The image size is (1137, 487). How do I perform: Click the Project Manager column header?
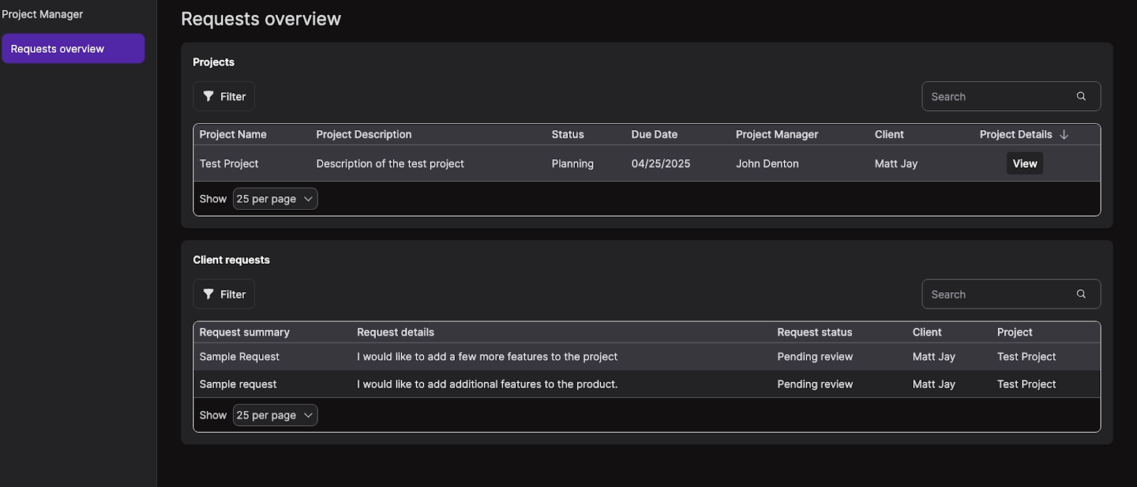(777, 134)
